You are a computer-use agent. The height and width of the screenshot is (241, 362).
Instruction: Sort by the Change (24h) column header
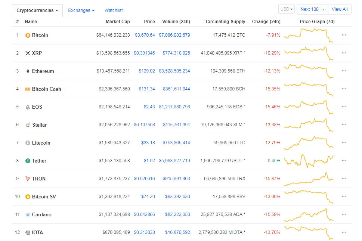pos(266,22)
